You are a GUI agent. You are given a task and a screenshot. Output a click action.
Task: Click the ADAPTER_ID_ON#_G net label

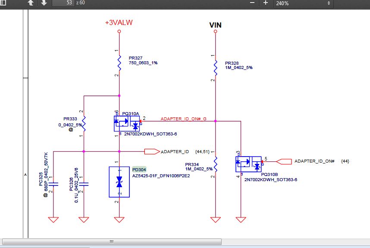(x=184, y=119)
